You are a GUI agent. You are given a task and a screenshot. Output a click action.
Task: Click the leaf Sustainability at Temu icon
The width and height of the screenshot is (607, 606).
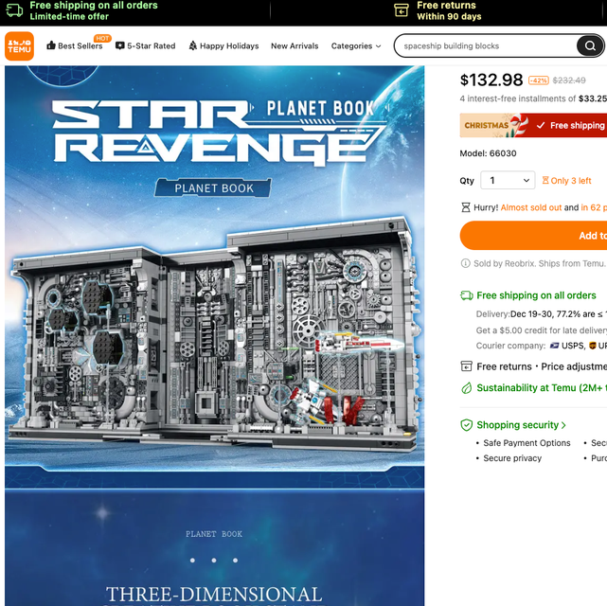[467, 388]
